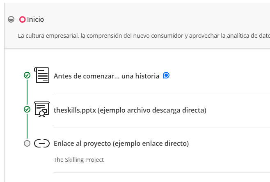Screen dimensions: 270x182
Task: Click the document page icon for Antes de comenzar
Action: 42,75
